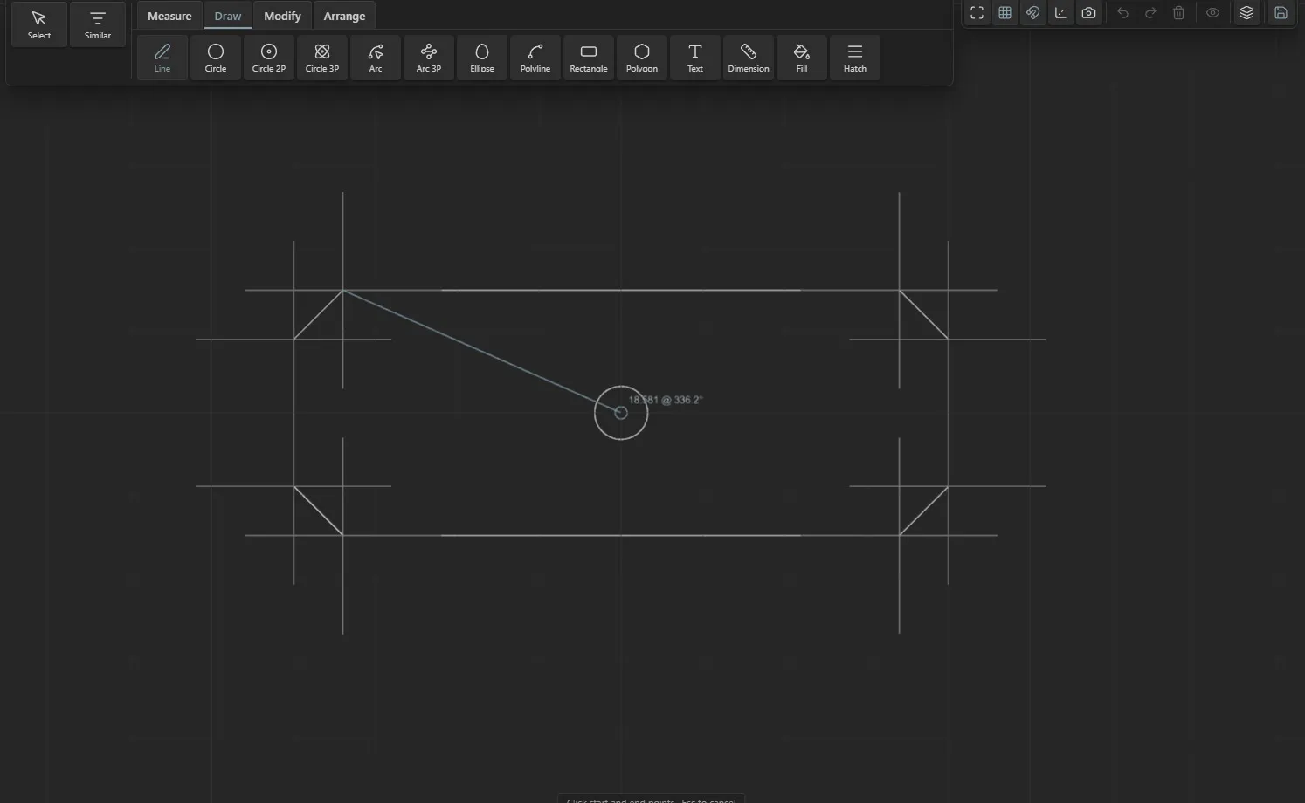
Task: Switch to the Draw tab
Action: [228, 16]
